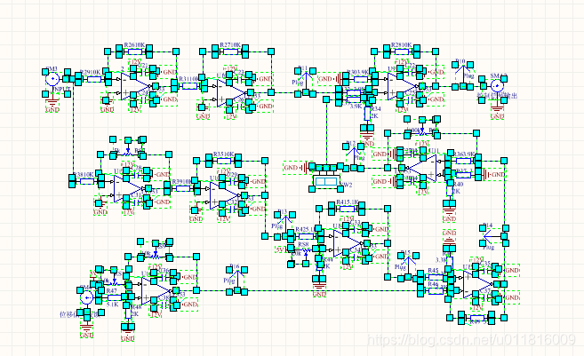
Task: Select the P16 plug symbol
Action: click(237, 281)
